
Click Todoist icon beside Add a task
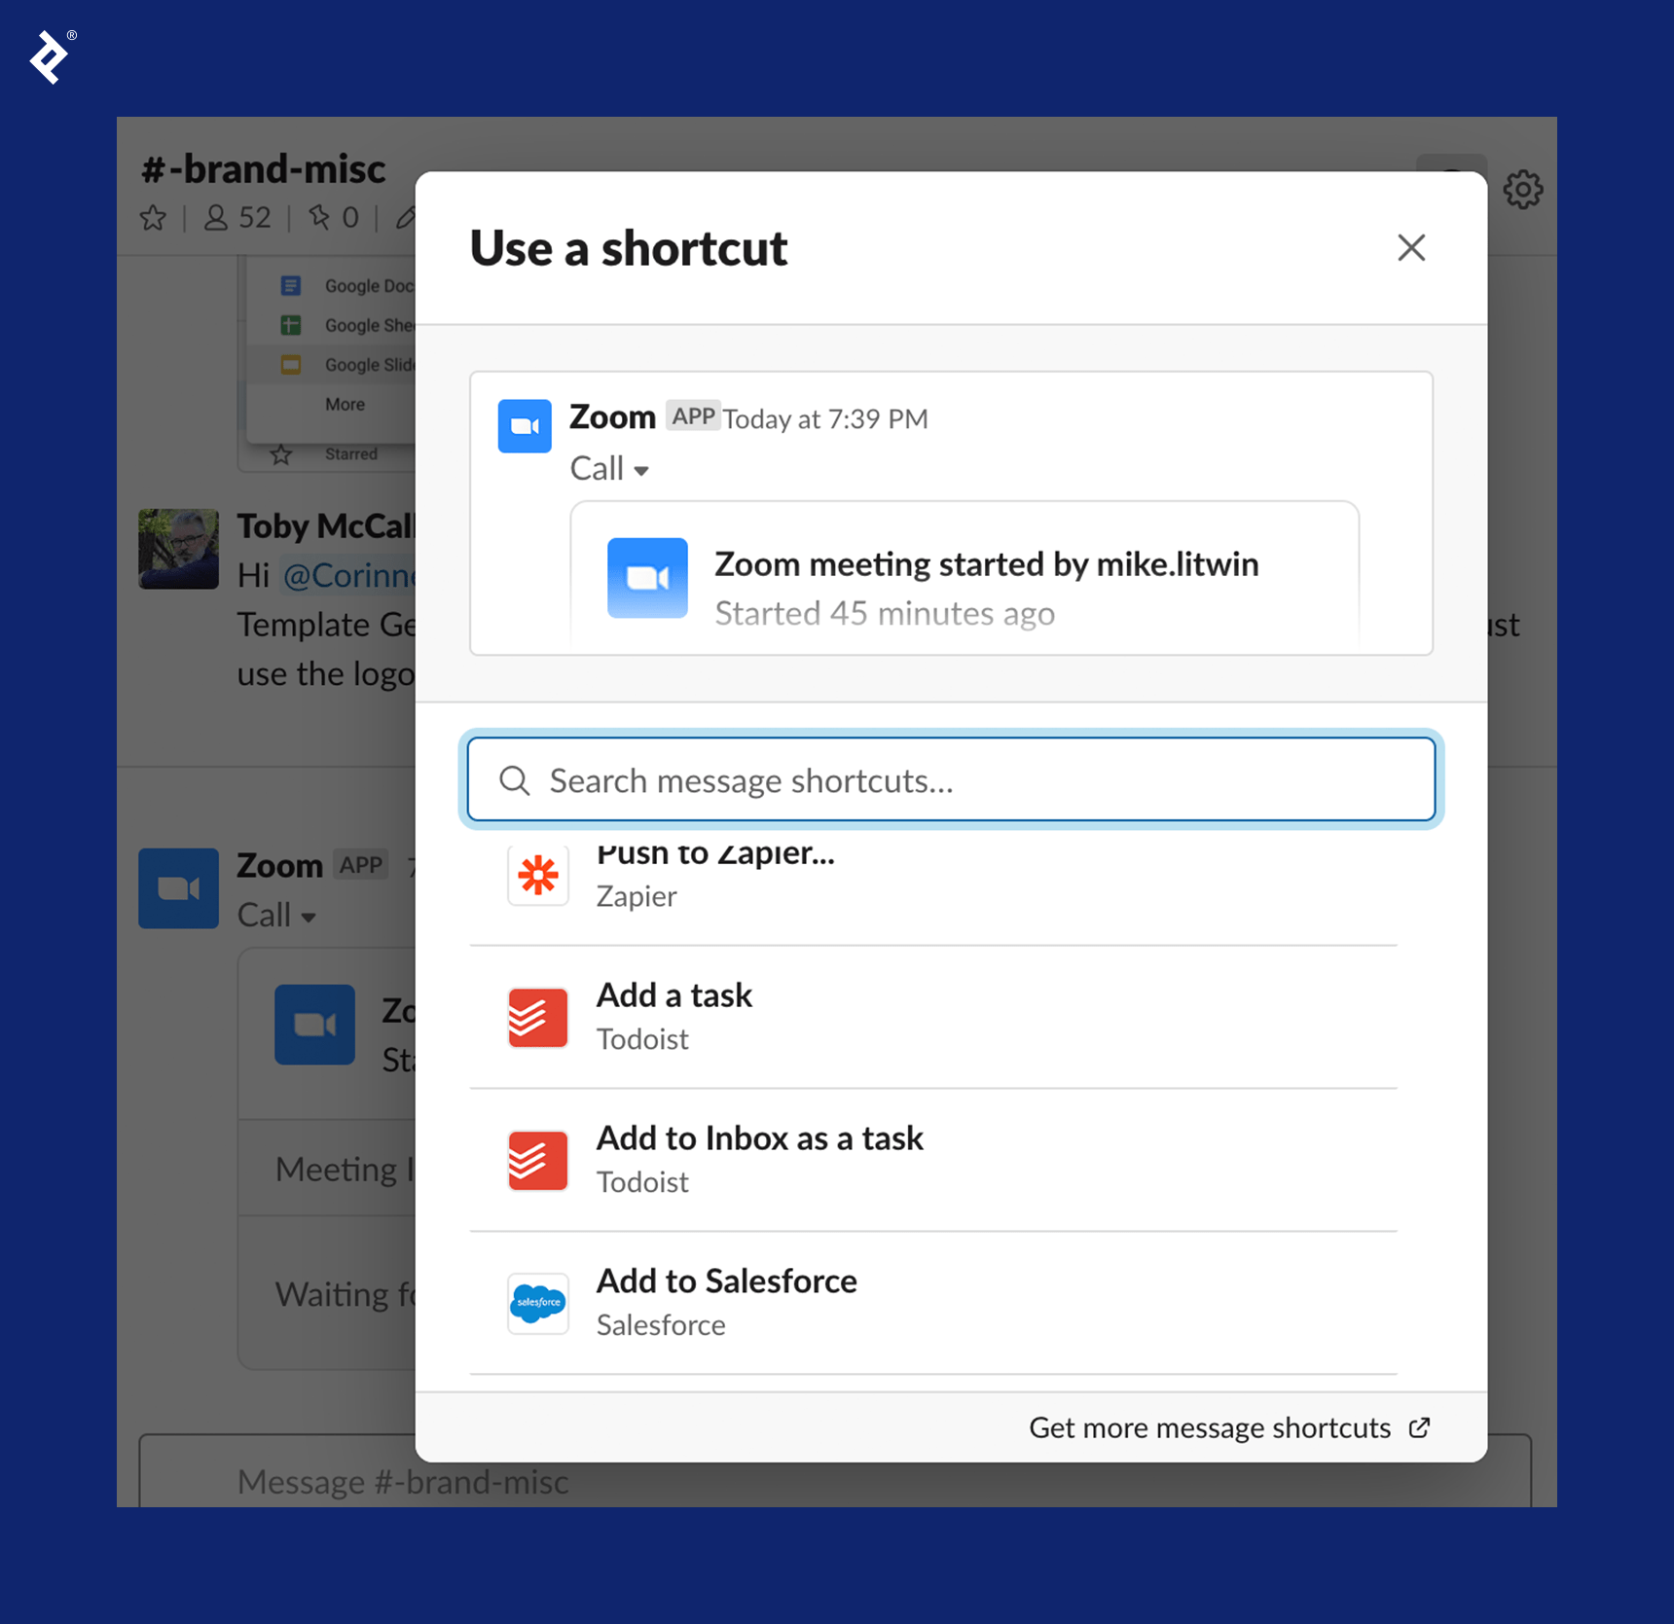coord(538,1018)
